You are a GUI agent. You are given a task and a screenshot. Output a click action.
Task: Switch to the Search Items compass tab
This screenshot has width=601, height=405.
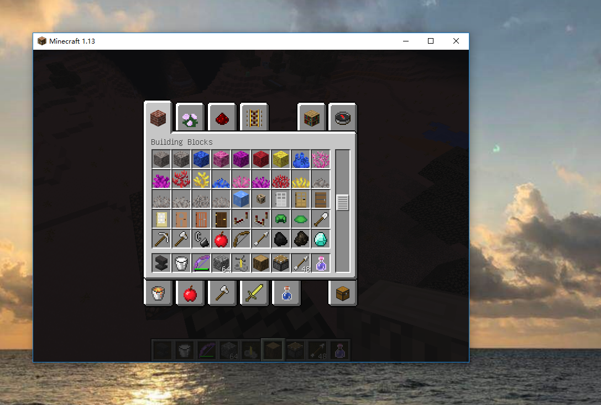click(x=343, y=117)
